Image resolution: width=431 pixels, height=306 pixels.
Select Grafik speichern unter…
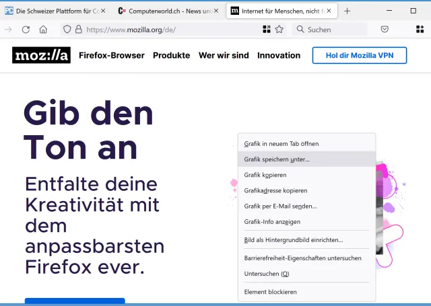coord(307,159)
